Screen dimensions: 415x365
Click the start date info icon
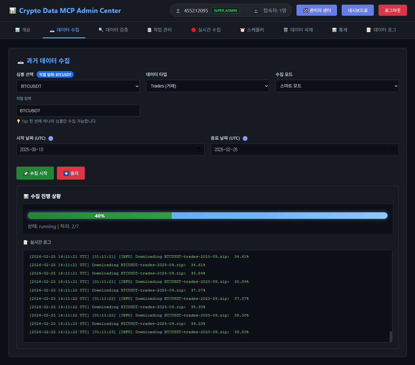(x=51, y=138)
